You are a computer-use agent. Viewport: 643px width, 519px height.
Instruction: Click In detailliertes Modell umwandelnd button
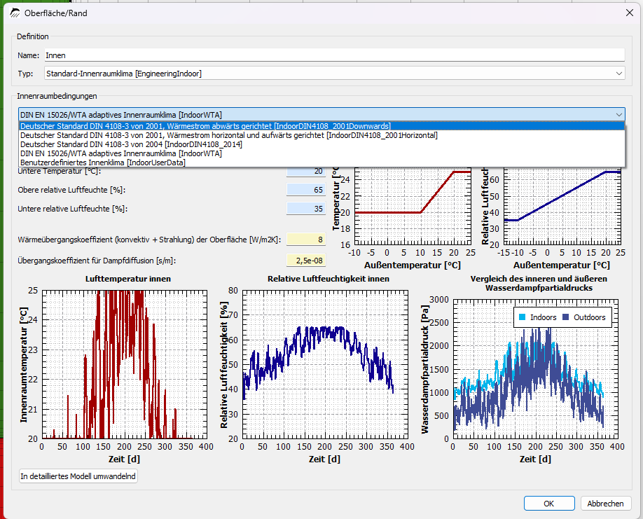(x=78, y=476)
